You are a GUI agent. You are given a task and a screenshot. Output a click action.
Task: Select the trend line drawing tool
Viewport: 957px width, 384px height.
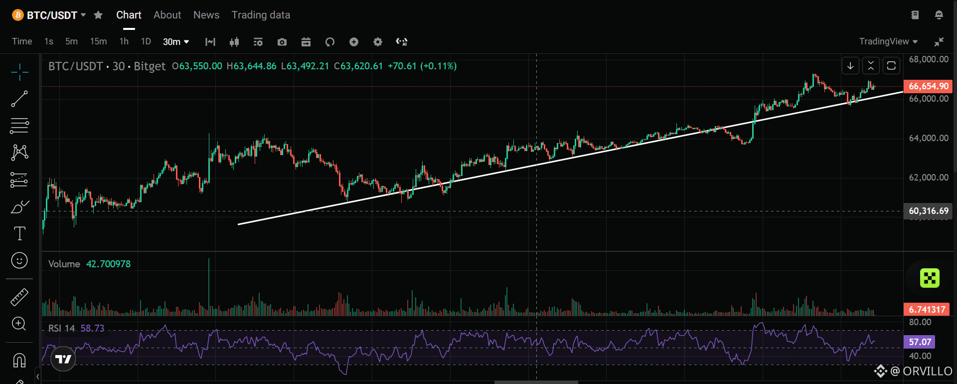point(19,99)
